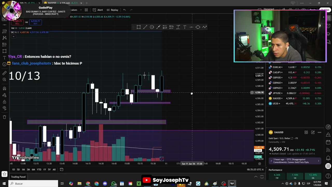Viewport: 332px width, 187px height.
Task: Select US30 row in watchlist
Action: coord(295,104)
